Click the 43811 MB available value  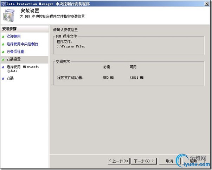[x=136, y=78]
